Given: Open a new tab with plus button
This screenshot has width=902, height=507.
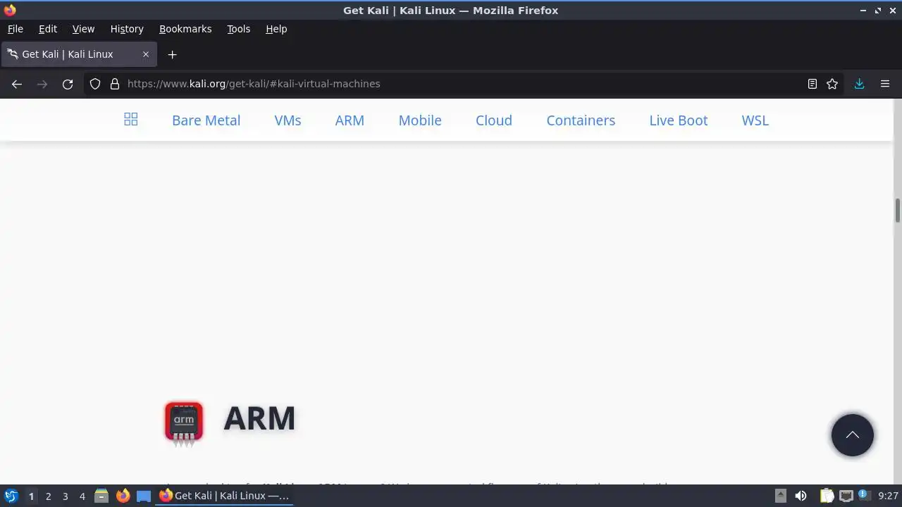Looking at the screenshot, I should 172,54.
